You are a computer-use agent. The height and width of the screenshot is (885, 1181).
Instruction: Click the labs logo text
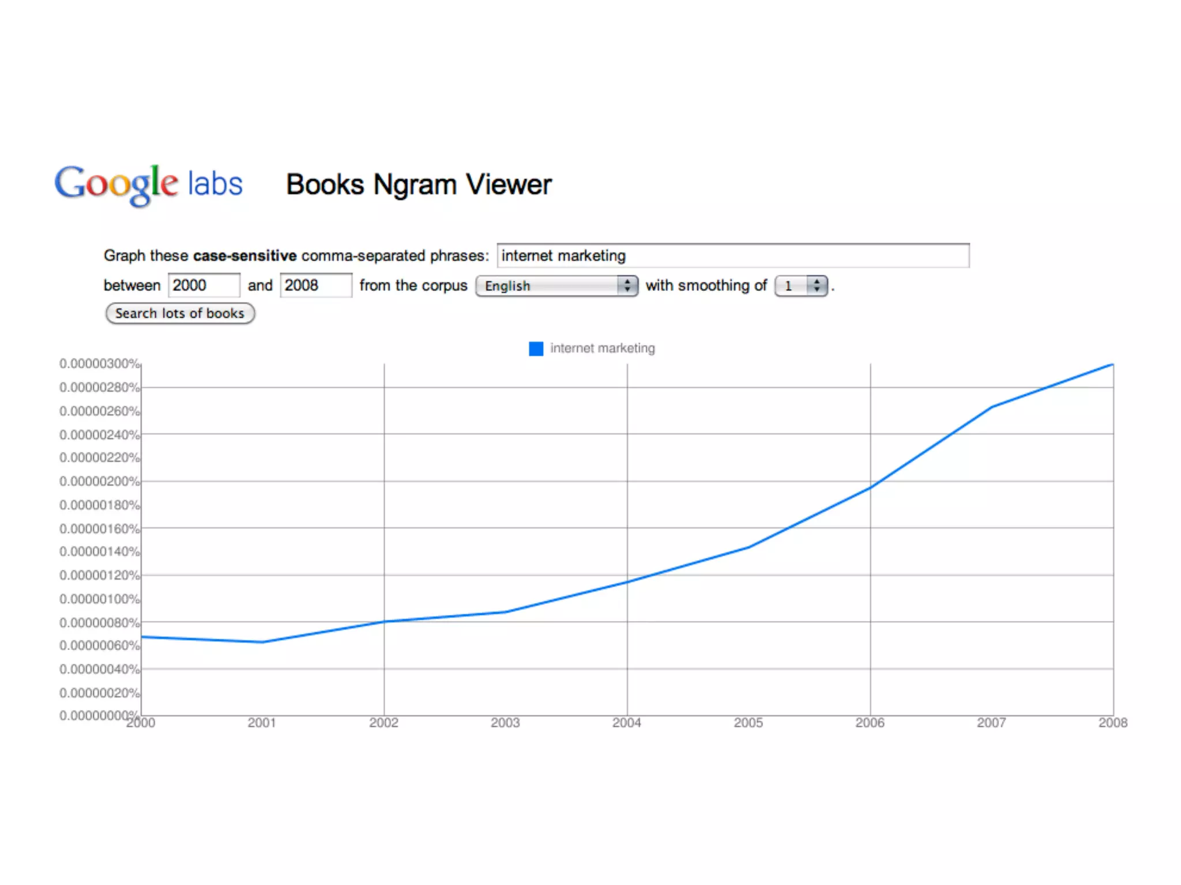215,184
